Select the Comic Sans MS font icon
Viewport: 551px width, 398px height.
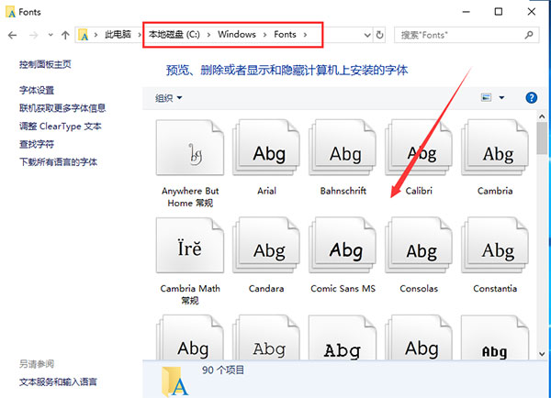click(343, 245)
